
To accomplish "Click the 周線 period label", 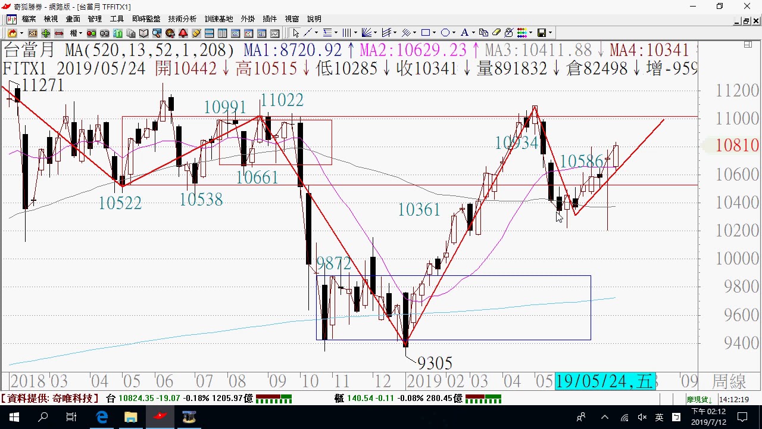I will pos(729,381).
